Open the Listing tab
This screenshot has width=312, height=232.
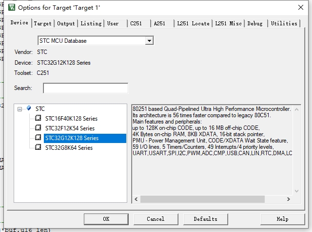point(91,23)
